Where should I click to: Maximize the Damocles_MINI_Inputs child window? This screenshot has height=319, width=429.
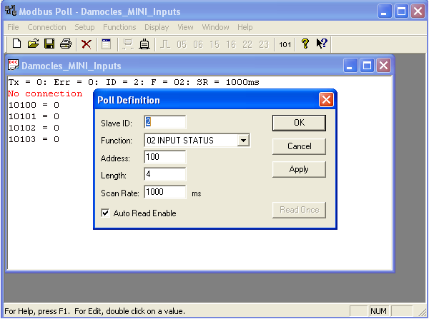[367, 66]
